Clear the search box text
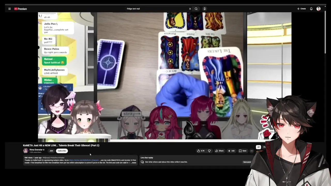Viewport: 331px width, 186px height. click(x=190, y=9)
